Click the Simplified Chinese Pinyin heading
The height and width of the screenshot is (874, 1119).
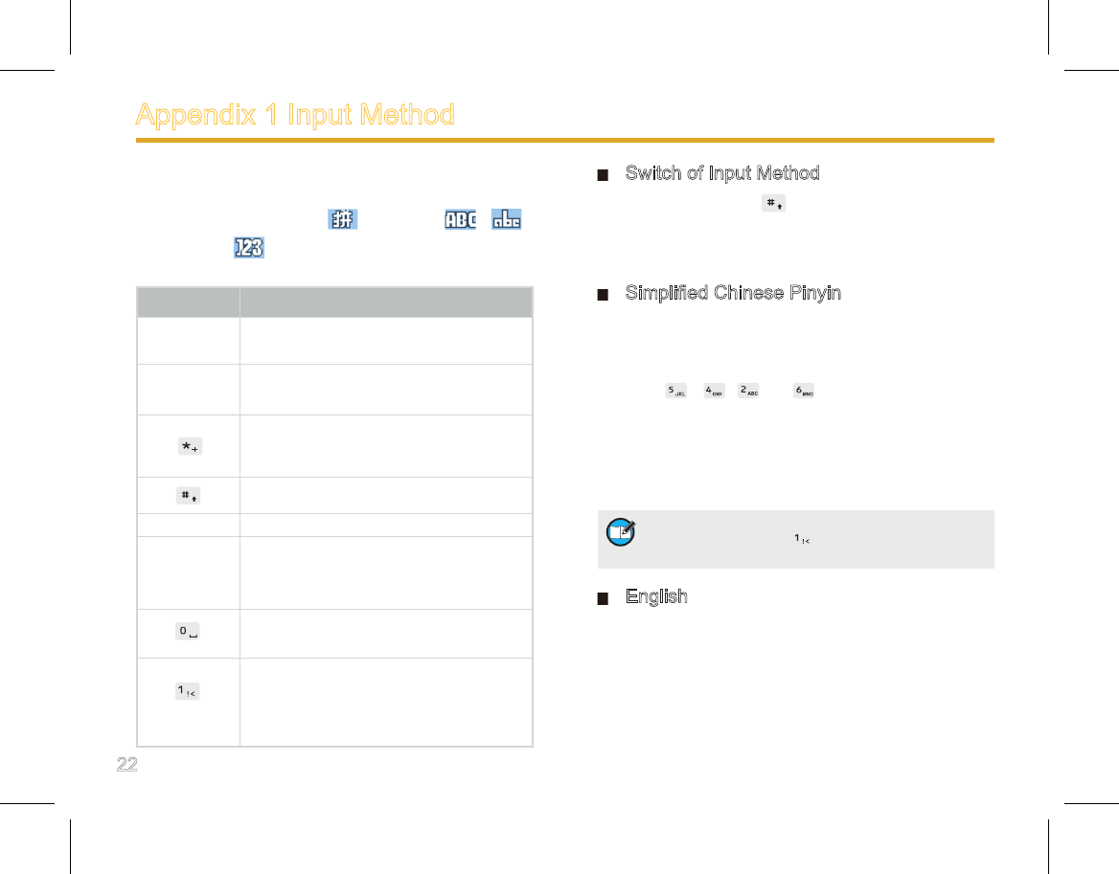[733, 293]
